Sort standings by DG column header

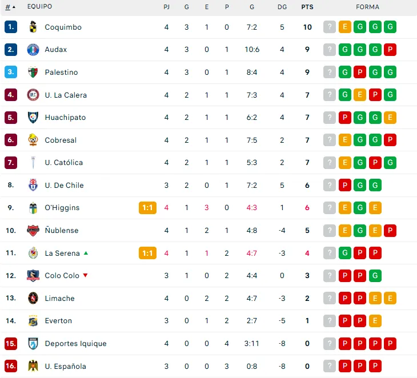click(x=282, y=7)
